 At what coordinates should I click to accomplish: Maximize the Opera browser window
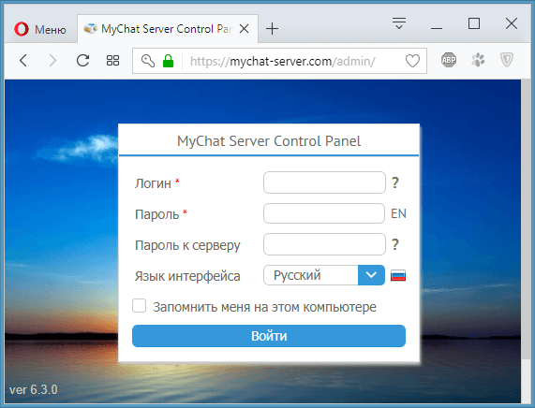pos(473,23)
